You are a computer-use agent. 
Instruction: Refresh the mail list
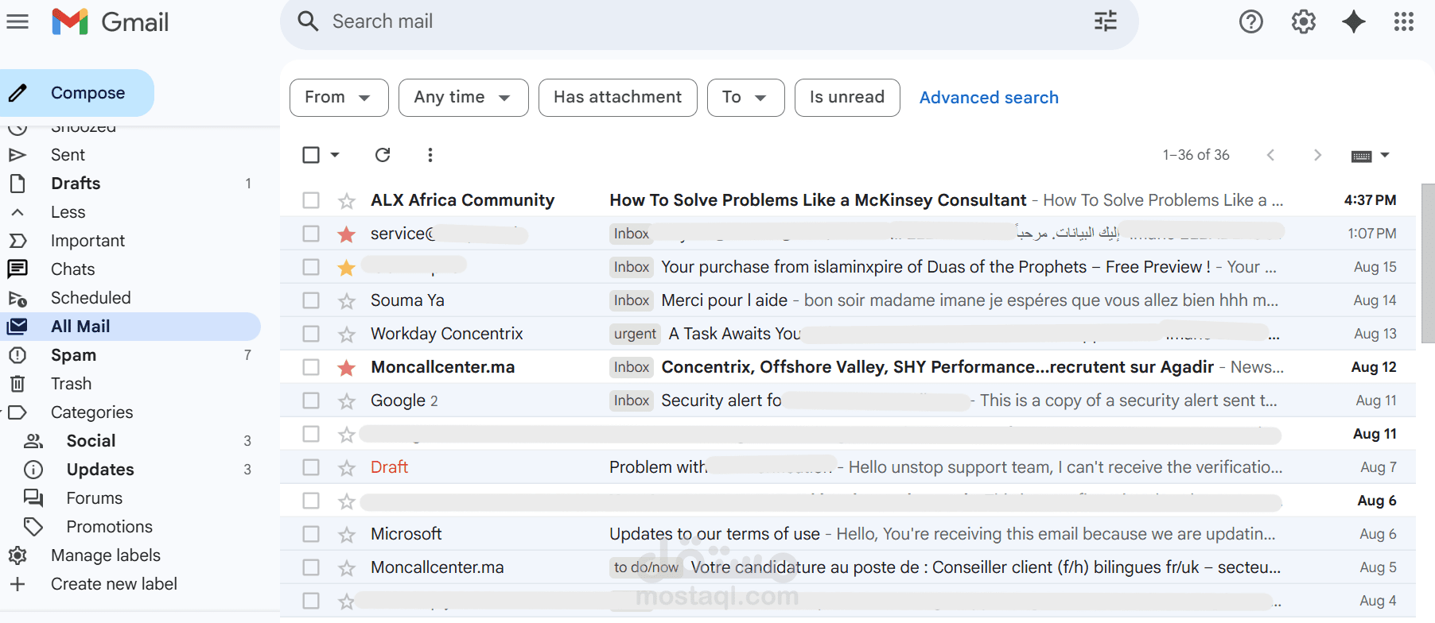(x=383, y=155)
